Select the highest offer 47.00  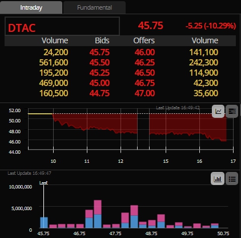pyautogui.click(x=144, y=93)
